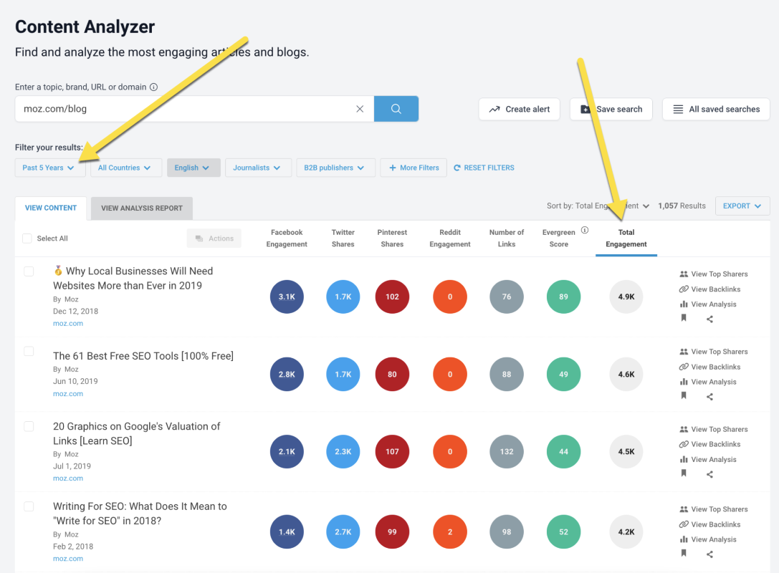Open the EXPORT dropdown
Screen dimensions: 779x573
[x=742, y=206]
